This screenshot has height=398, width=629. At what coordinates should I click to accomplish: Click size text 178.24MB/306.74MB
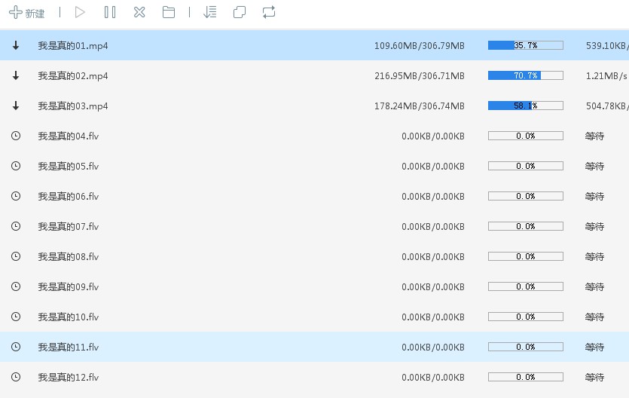tap(419, 106)
